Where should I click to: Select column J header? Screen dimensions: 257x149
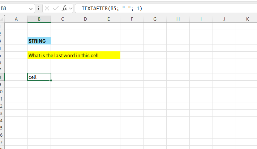point(224,19)
